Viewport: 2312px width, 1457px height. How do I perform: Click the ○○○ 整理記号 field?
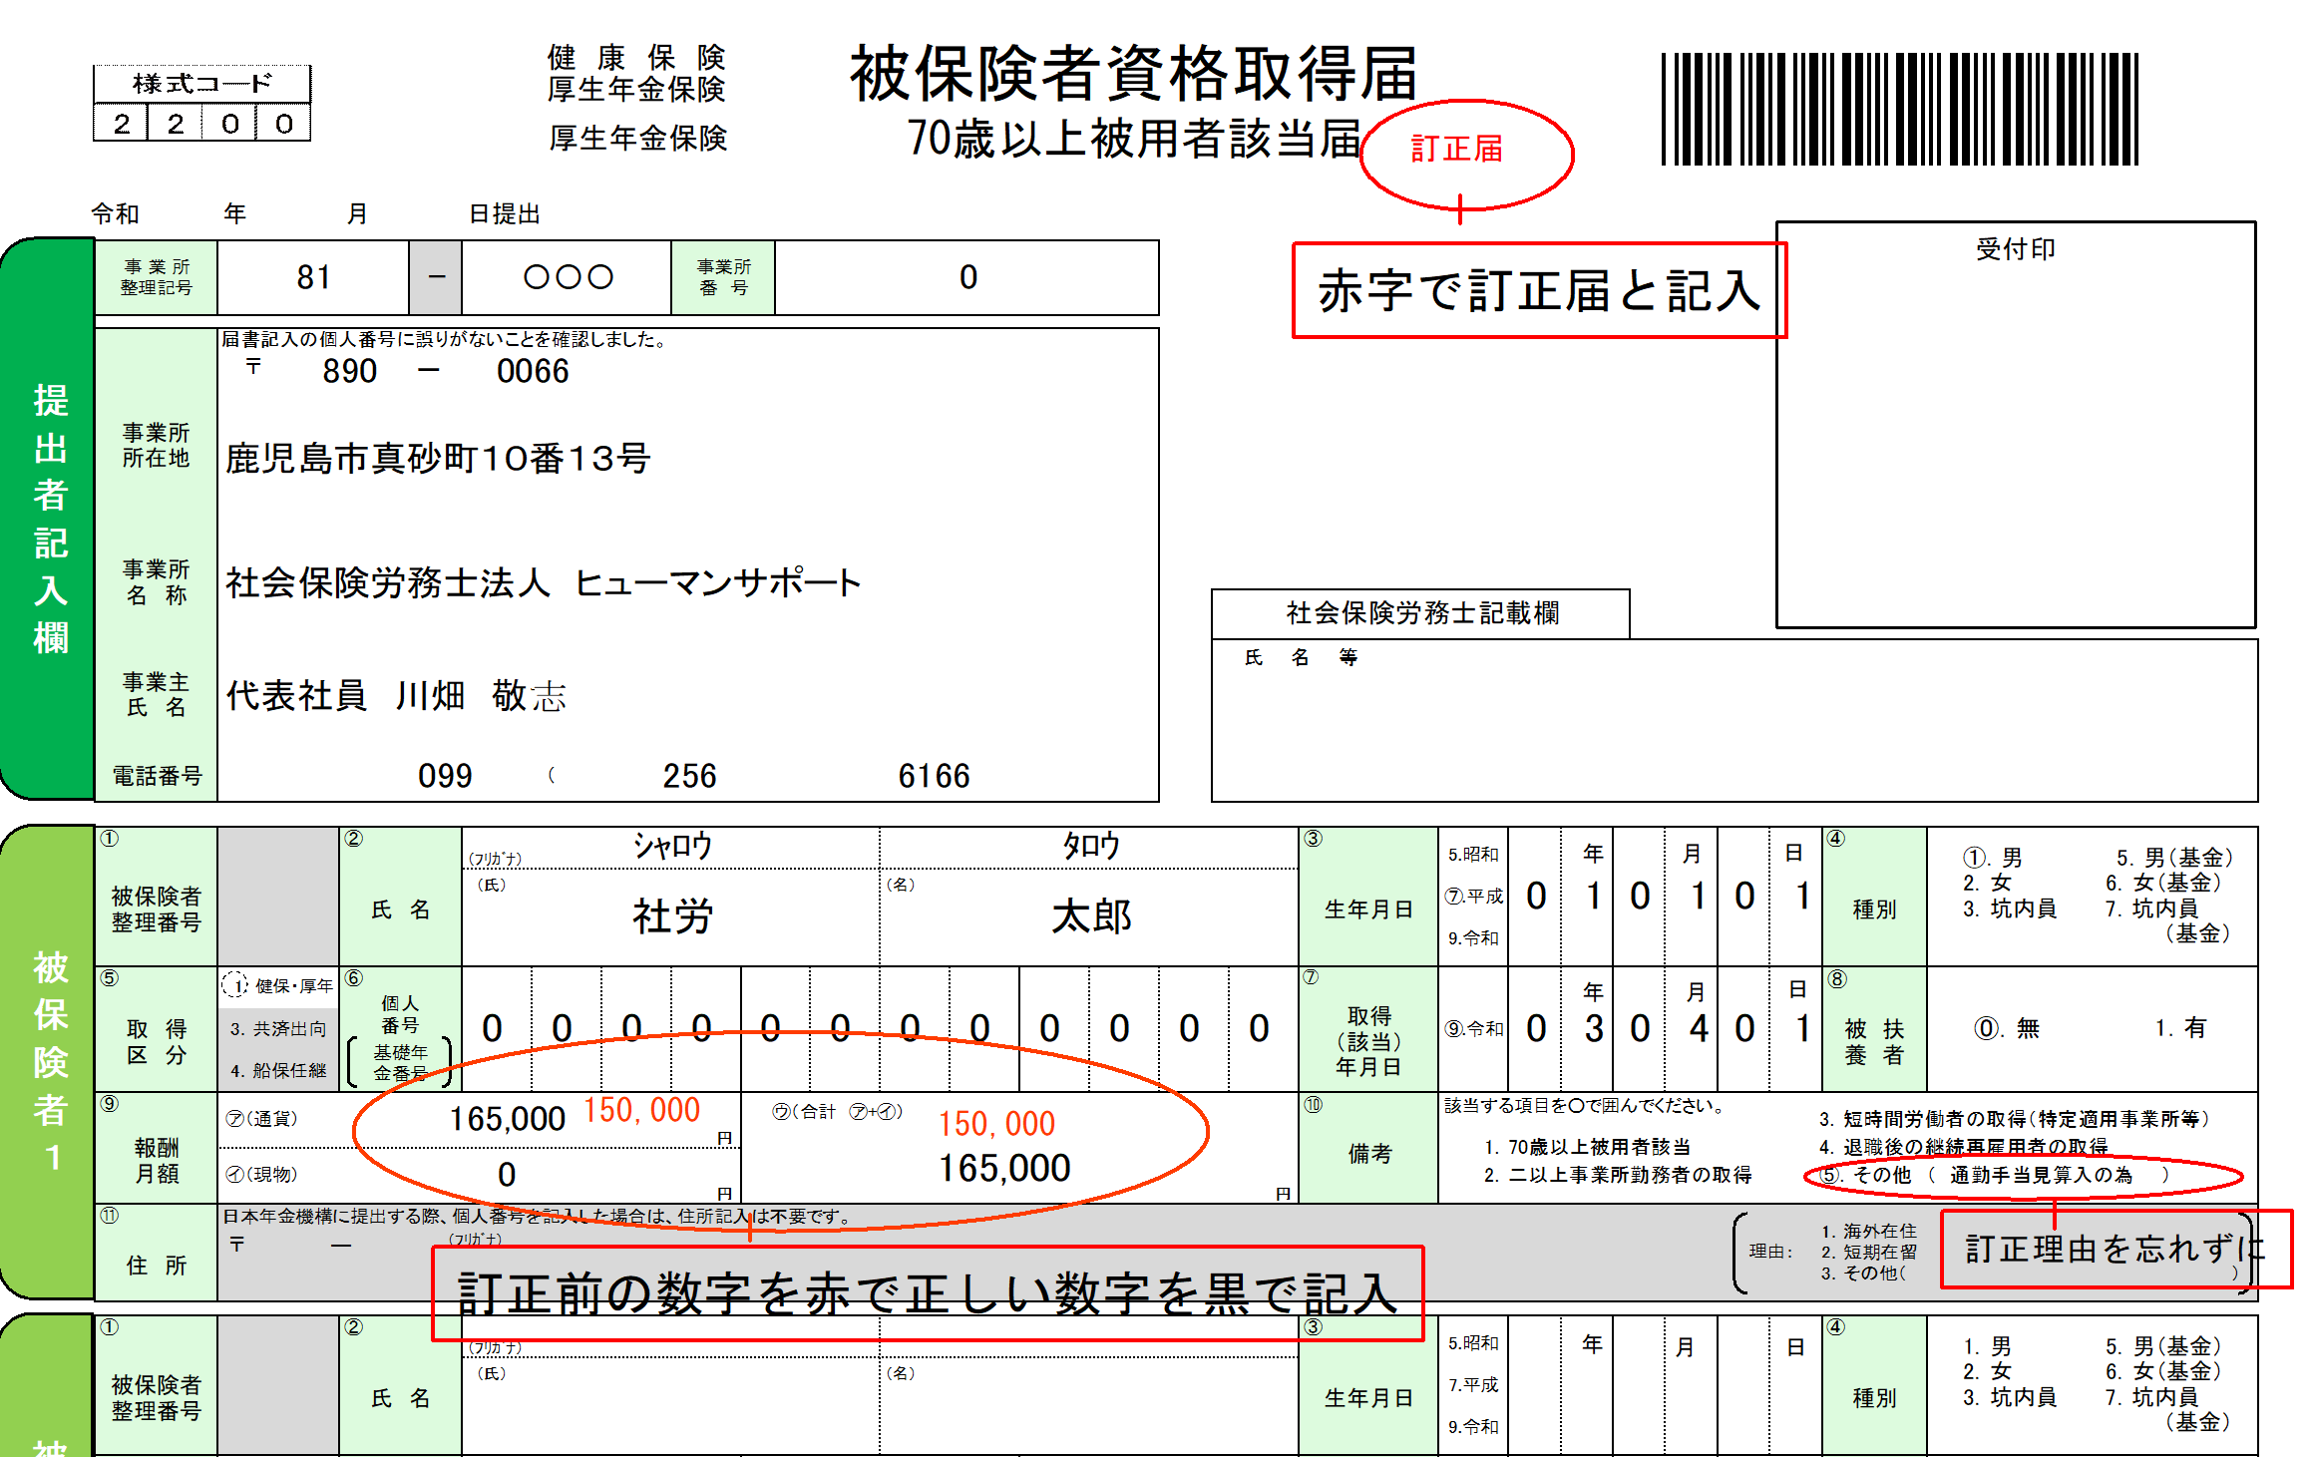(x=567, y=277)
